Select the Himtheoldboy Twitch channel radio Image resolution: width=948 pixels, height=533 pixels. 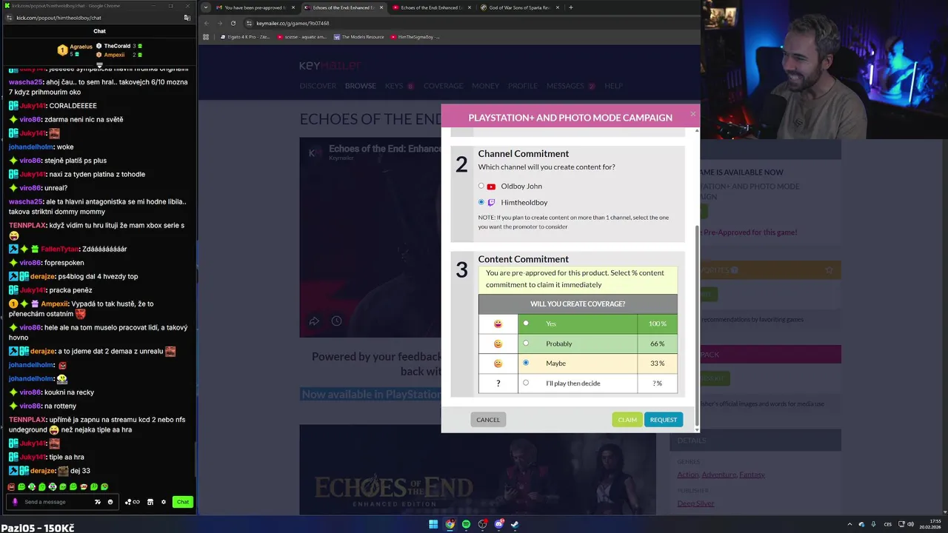[x=481, y=202]
